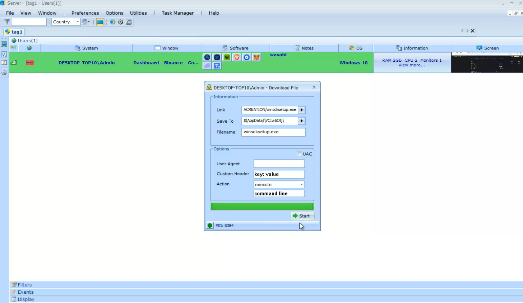This screenshot has height=303, width=523.
Task: Click the 'command line' input field
Action: [x=279, y=193]
